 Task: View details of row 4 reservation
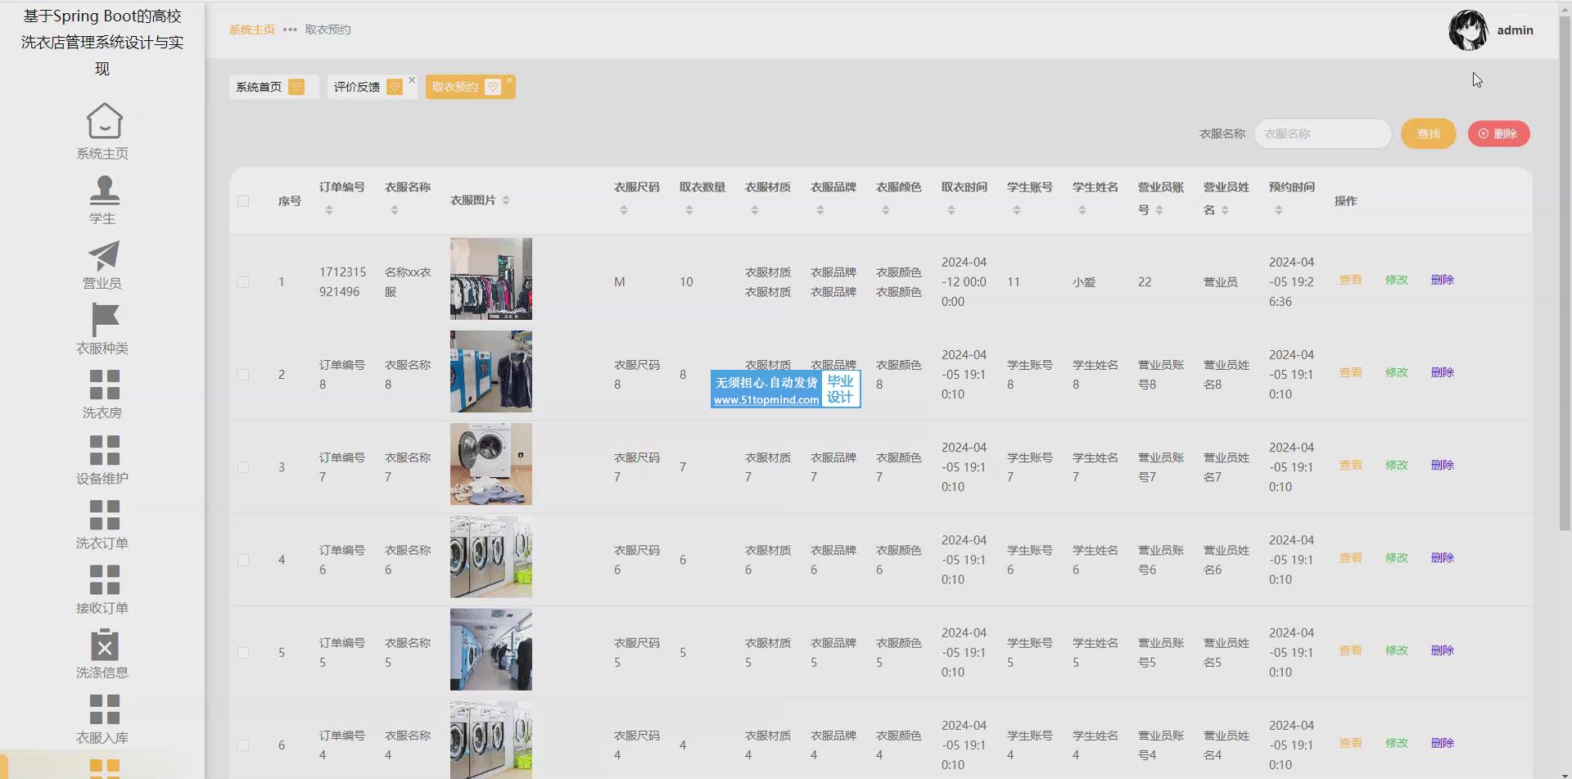tap(1350, 558)
